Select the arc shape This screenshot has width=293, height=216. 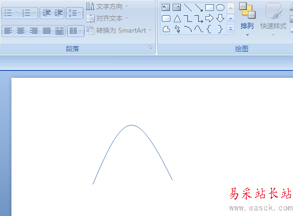tap(188, 29)
